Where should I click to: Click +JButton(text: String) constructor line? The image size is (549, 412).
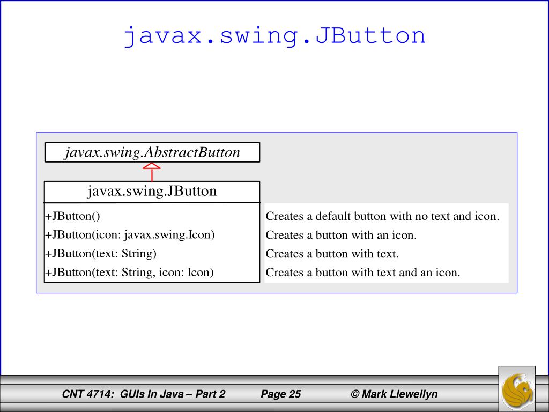(x=100, y=254)
